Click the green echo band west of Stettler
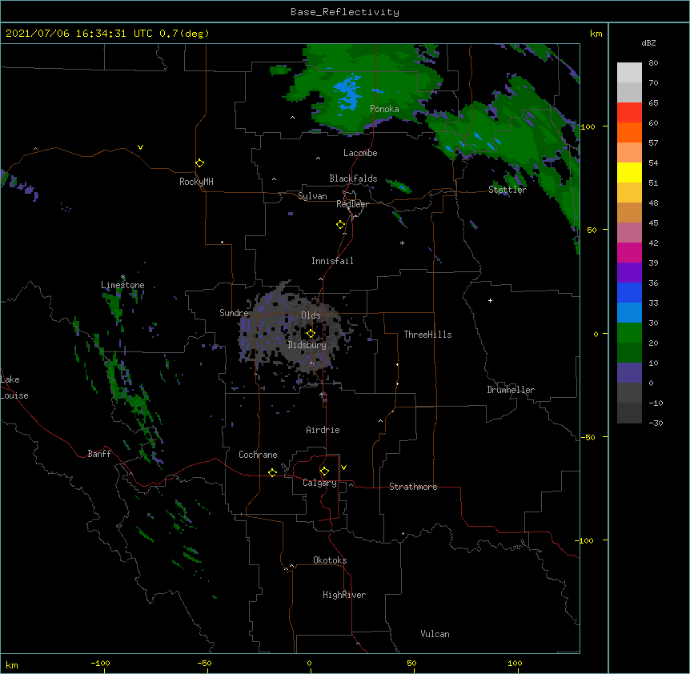690x674 pixels. click(x=399, y=186)
